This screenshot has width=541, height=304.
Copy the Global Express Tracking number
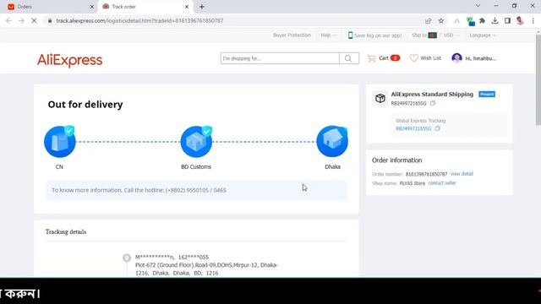pos(438,128)
